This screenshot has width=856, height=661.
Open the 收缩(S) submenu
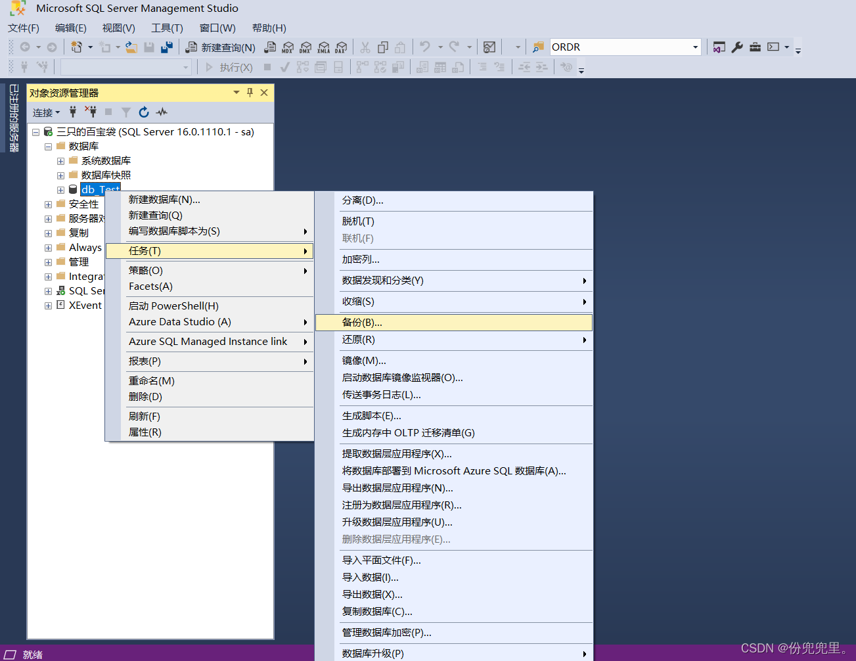tap(454, 302)
